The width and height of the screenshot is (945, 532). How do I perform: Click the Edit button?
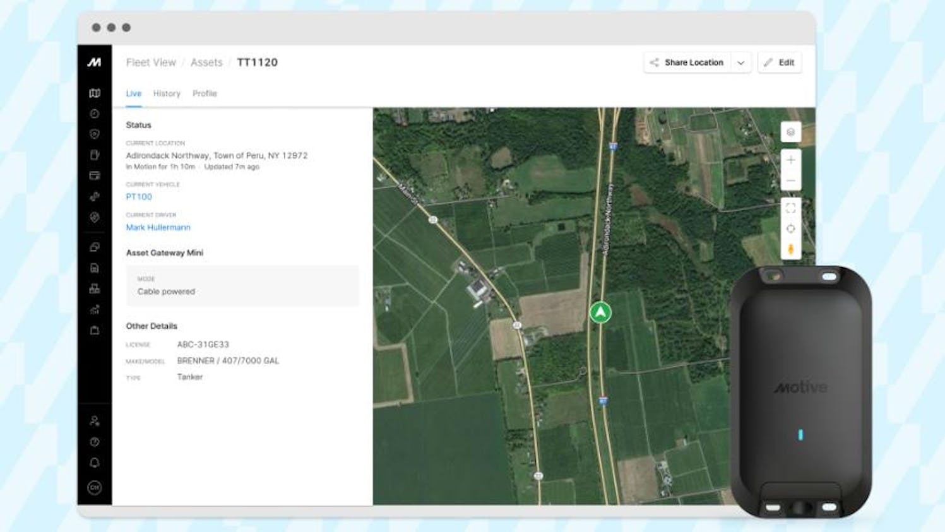coord(780,62)
